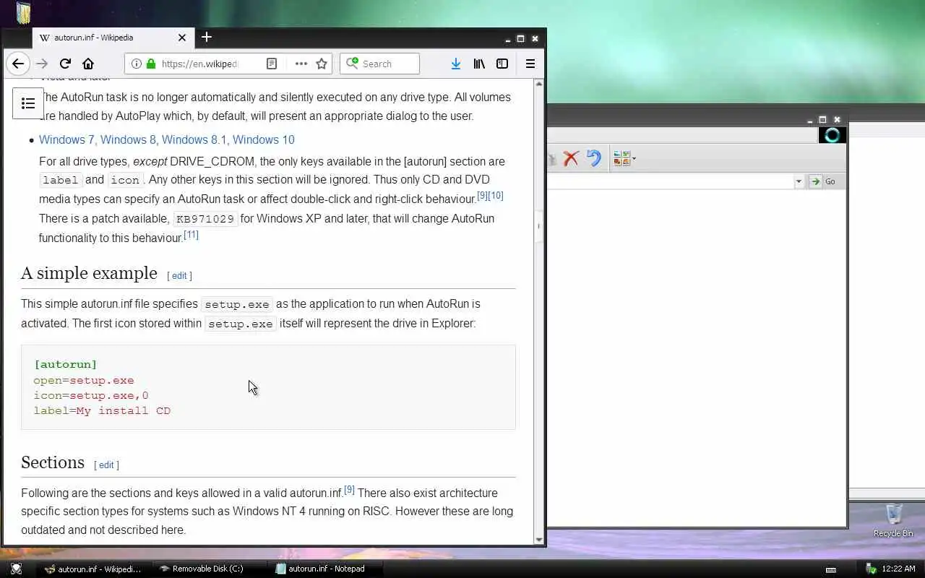The width and height of the screenshot is (925, 578).
Task: Toggle Reader View in the address bar
Action: [x=272, y=64]
